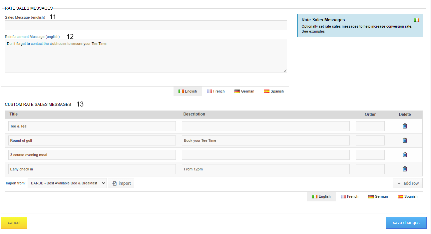Switch to French tab below custom messages table
This screenshot has height=234, width=431.
pos(349,196)
